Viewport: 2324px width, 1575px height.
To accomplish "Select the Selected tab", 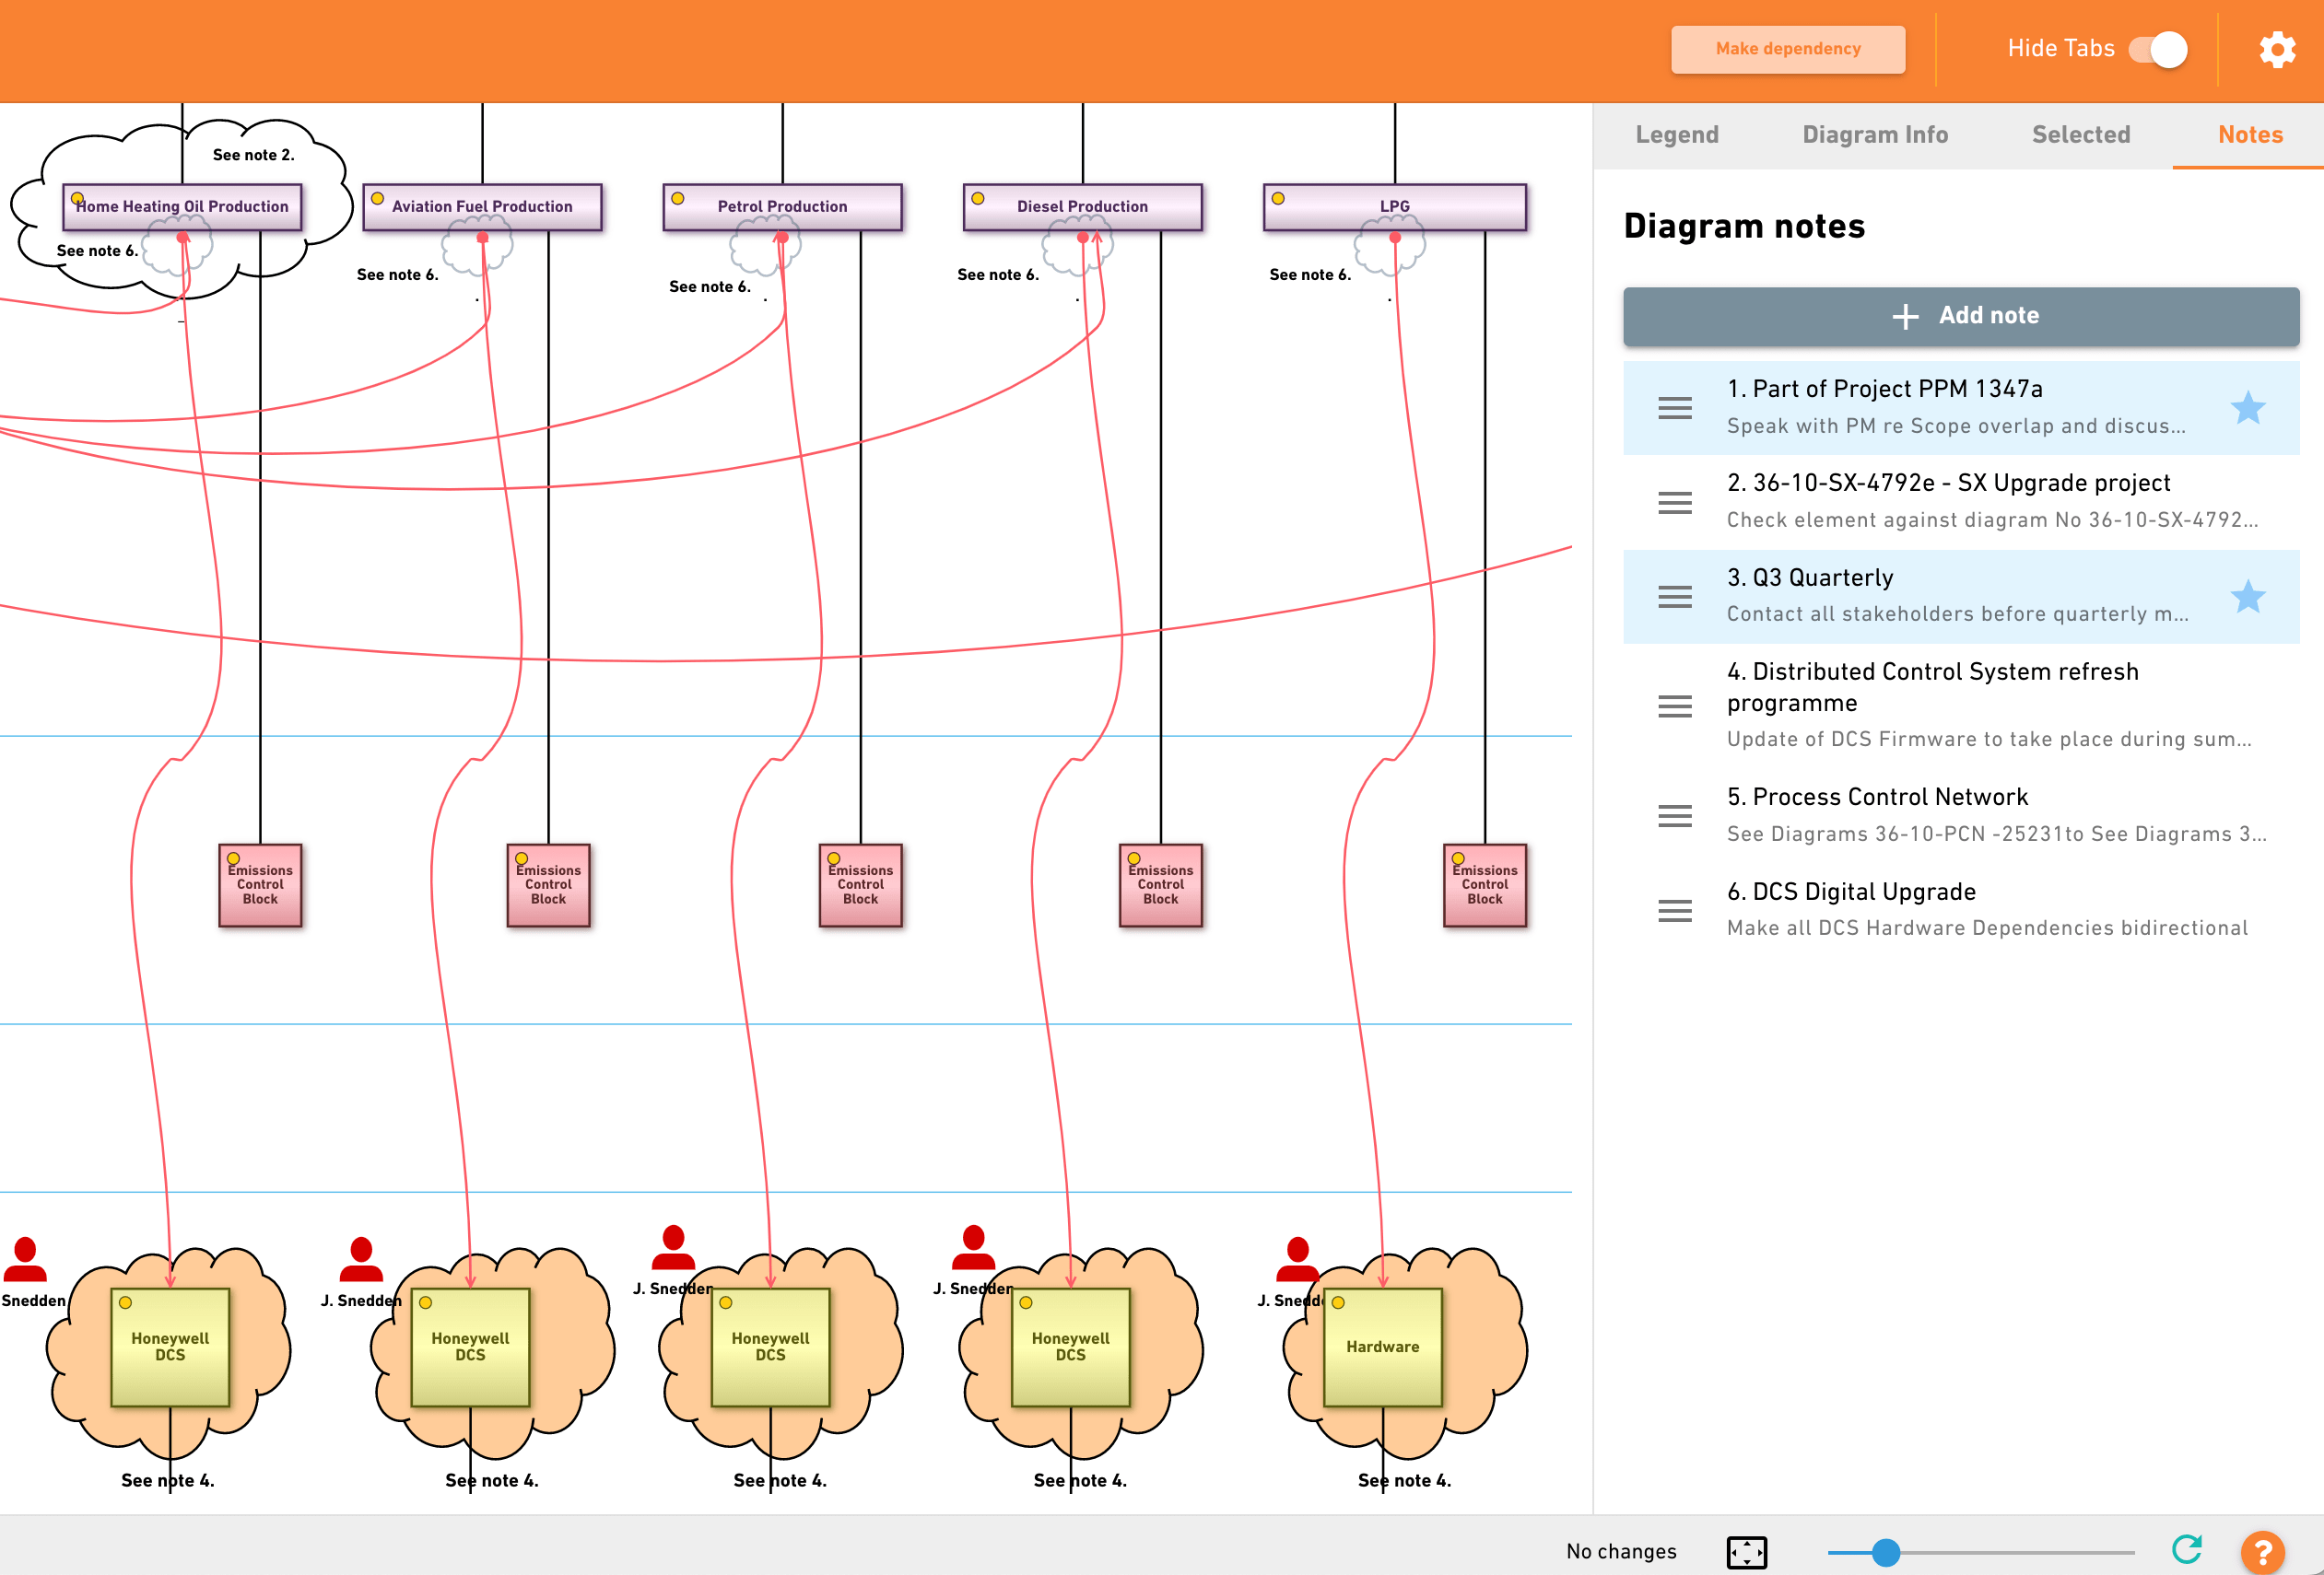I will coord(2080,134).
